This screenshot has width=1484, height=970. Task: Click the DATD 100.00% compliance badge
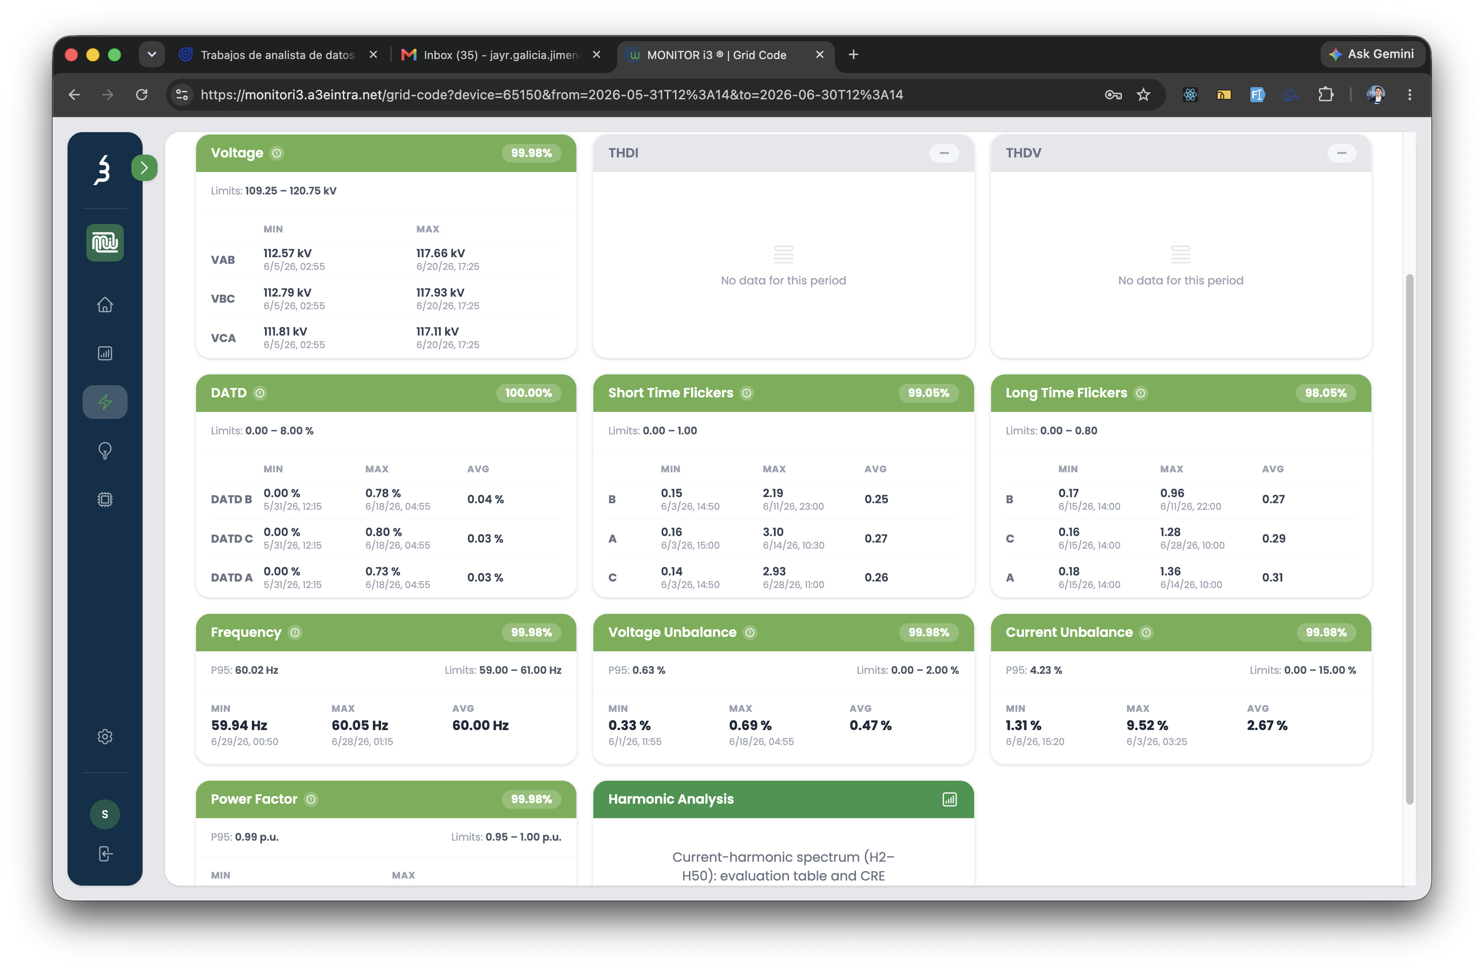pos(528,393)
